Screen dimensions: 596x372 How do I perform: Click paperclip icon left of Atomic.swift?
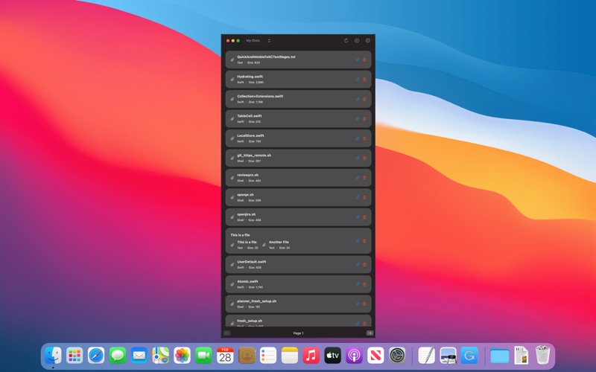(232, 284)
